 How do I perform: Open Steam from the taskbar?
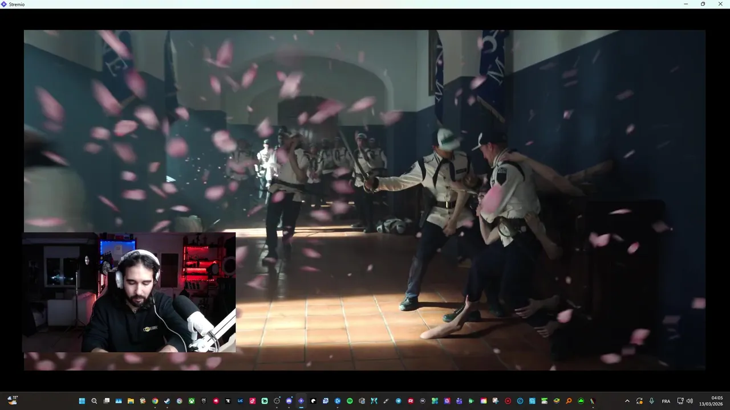167,401
